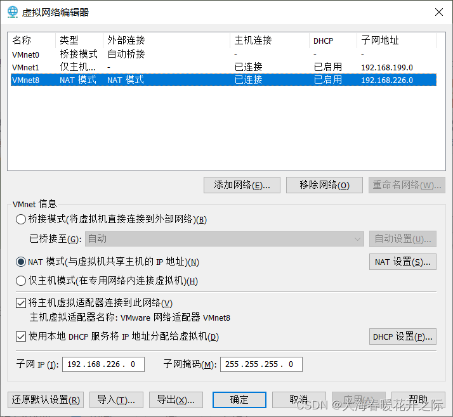The image size is (453, 417).
Task: Click 移除网络(O) button
Action: coord(324,185)
